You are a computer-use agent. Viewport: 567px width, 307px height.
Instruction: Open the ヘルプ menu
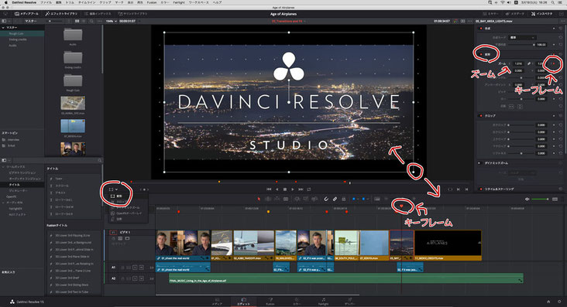point(217,2)
